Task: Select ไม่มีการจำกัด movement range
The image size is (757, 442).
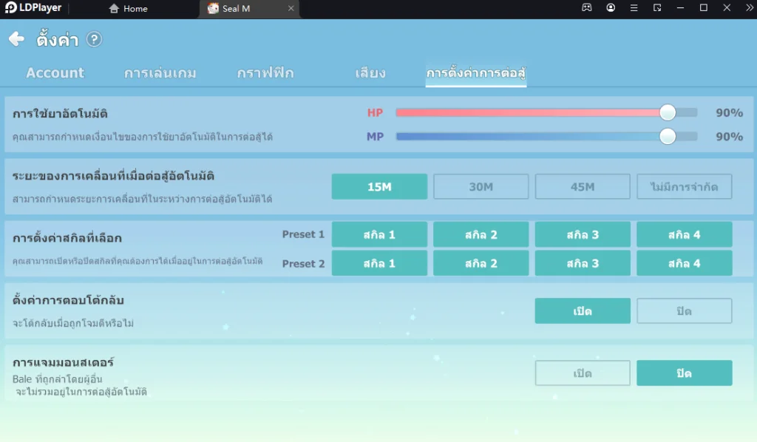Action: pyautogui.click(x=684, y=187)
